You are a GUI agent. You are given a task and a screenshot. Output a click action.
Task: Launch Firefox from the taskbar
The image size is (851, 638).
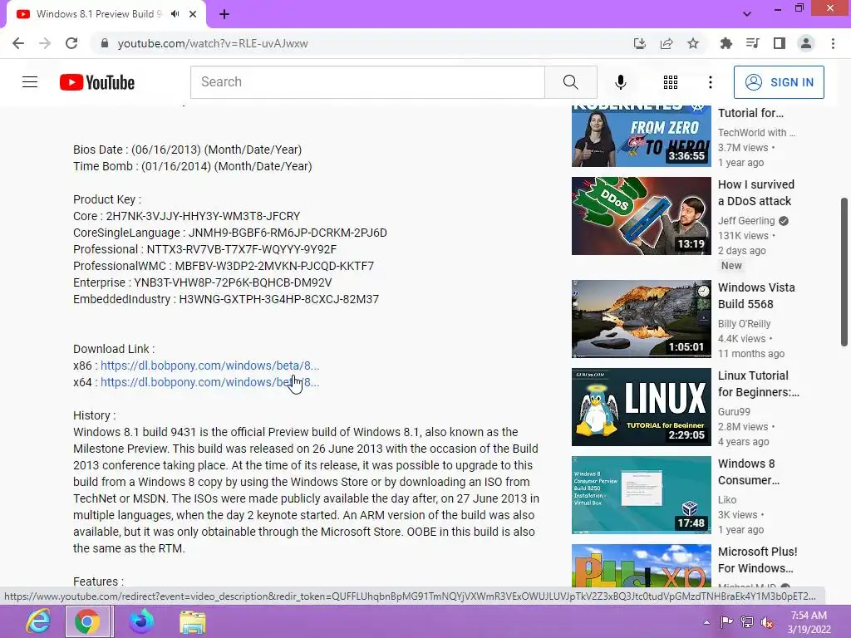(x=141, y=621)
